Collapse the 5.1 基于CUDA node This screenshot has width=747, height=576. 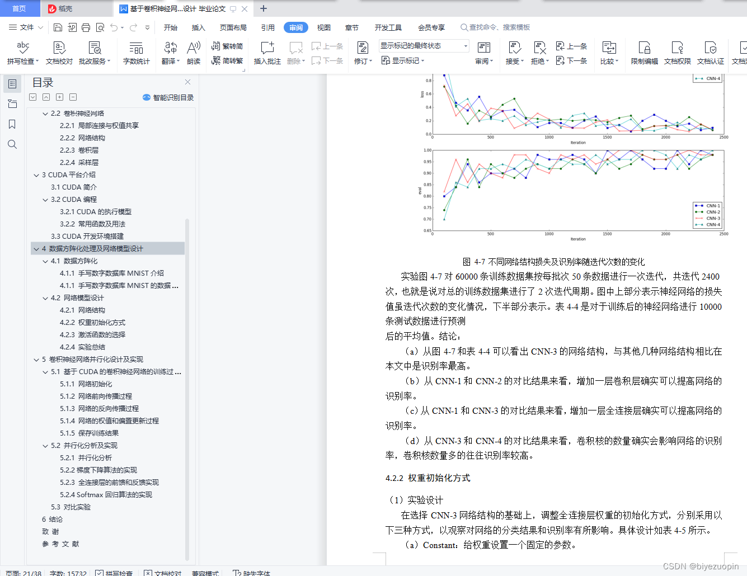coord(45,372)
